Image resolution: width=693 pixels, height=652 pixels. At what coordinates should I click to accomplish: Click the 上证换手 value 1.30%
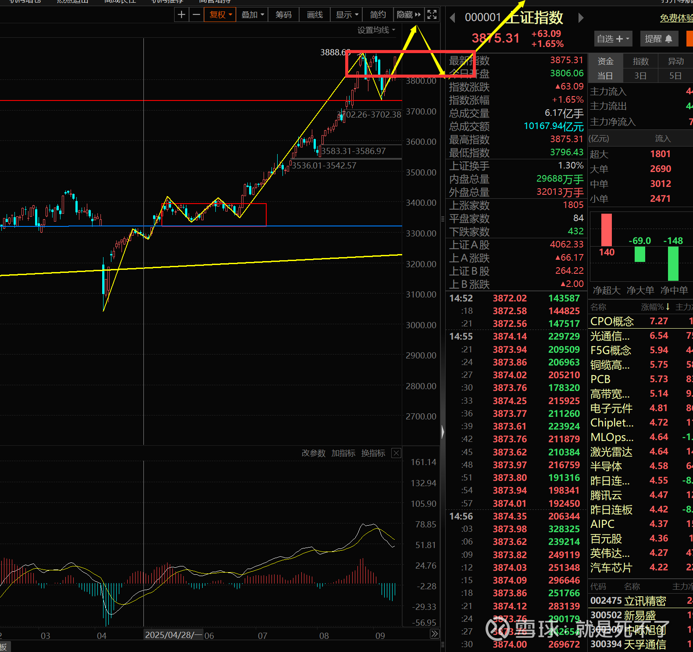pos(571,165)
